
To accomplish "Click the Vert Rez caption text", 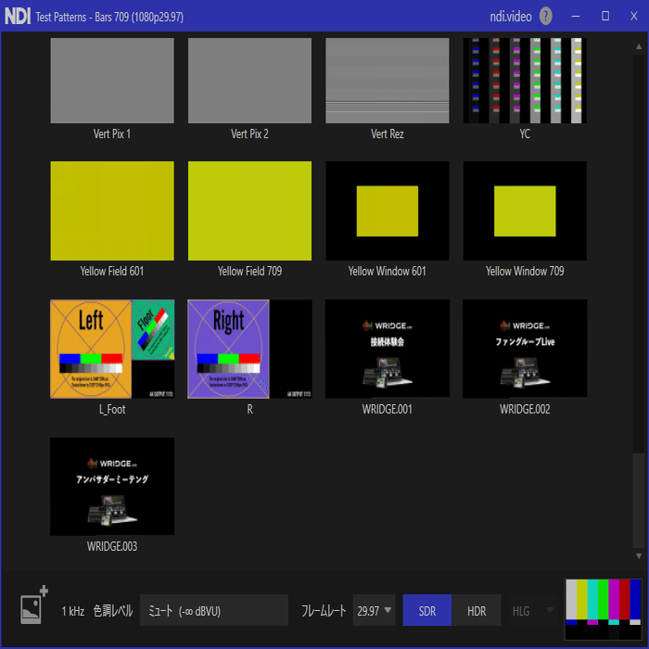I will pyautogui.click(x=387, y=134).
